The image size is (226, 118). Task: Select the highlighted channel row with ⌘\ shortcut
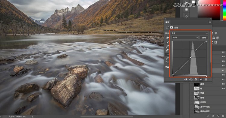219,70
